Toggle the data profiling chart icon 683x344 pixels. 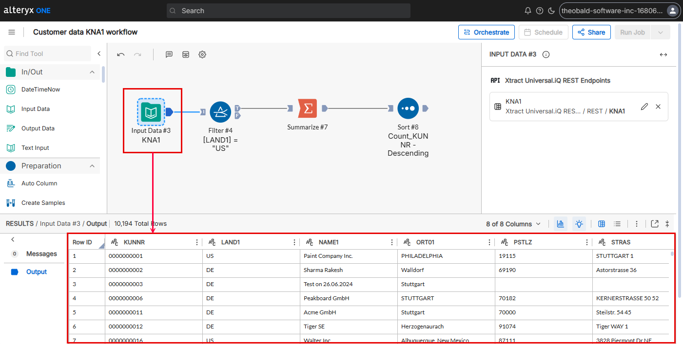pyautogui.click(x=561, y=224)
